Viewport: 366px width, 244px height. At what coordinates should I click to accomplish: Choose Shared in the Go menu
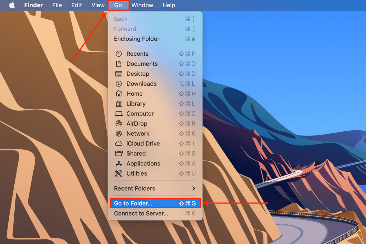click(x=155, y=153)
